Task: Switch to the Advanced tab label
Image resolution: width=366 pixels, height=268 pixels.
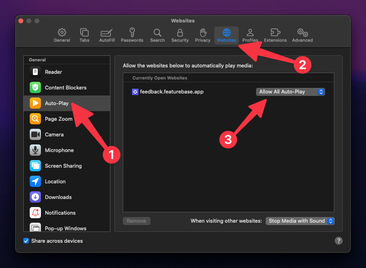Action: click(x=303, y=40)
